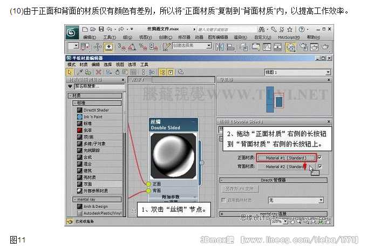Click the 丝绸 node preview sphere thumbnail
Viewport: 374px width, 249px height.
click(x=173, y=156)
